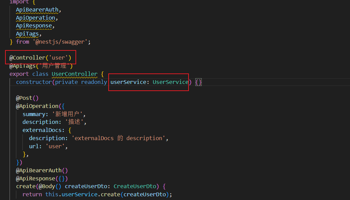Click ApiBearerAuth in the import list
The image size is (350, 200).
click(37, 10)
